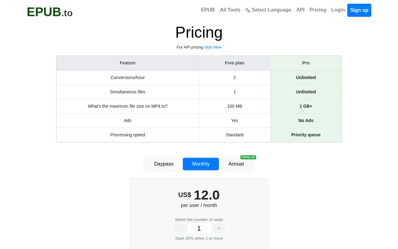Go to the API page
The width and height of the screenshot is (398, 249).
click(300, 10)
